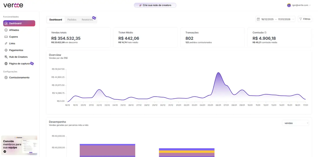Open the account menu for igor@vertte.com
The image size is (318, 157).
pos(298,5)
